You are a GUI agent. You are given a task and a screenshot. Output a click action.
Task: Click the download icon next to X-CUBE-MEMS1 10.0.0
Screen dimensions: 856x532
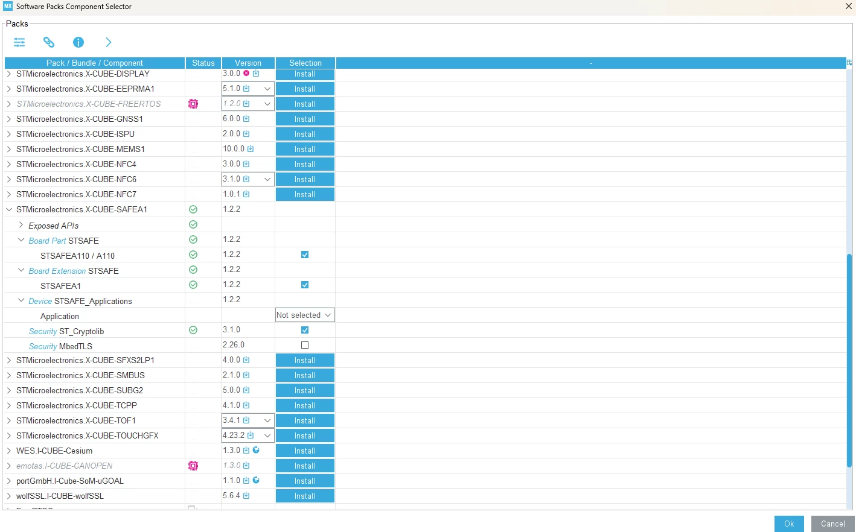pyautogui.click(x=251, y=149)
